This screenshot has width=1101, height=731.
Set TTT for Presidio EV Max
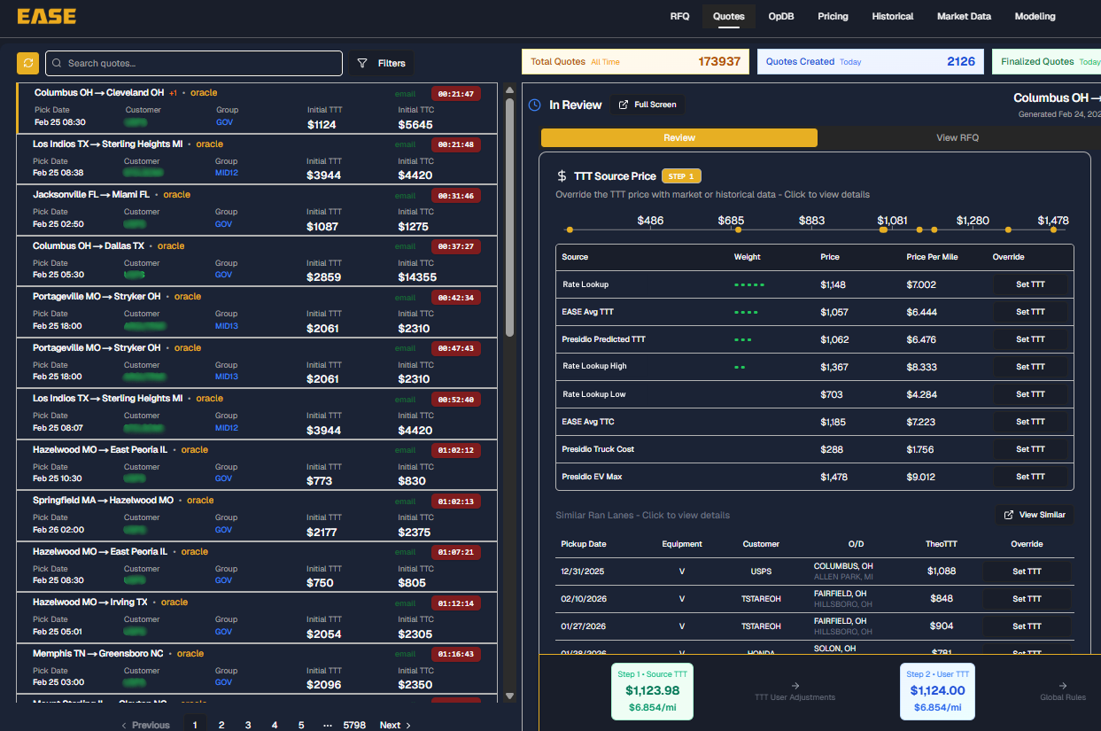[1029, 477]
